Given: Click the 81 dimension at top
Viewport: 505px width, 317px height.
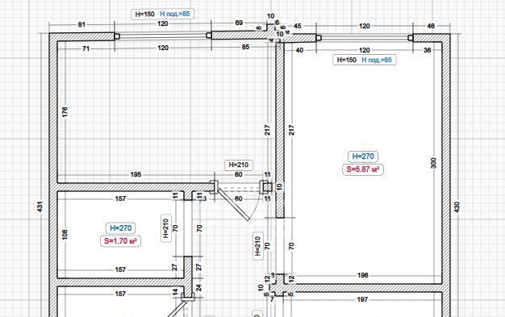Looking at the screenshot, I should (81, 24).
